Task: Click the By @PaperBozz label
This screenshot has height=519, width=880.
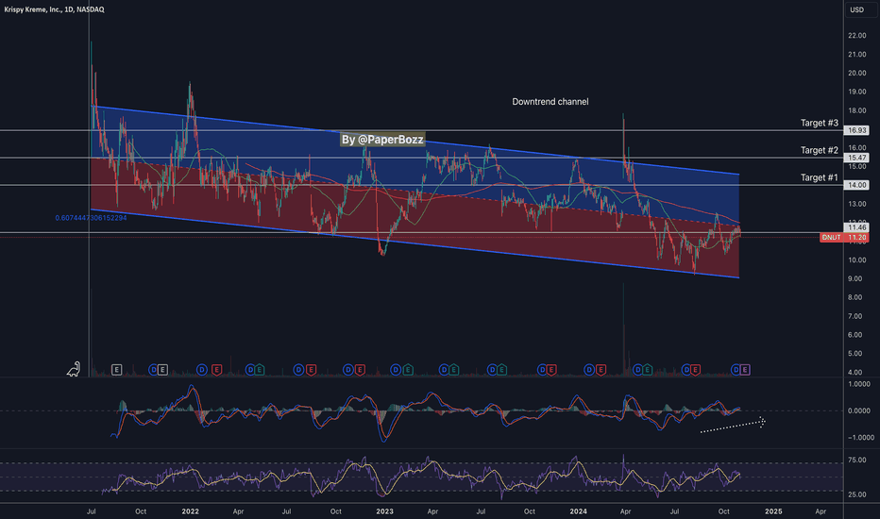Action: point(382,139)
